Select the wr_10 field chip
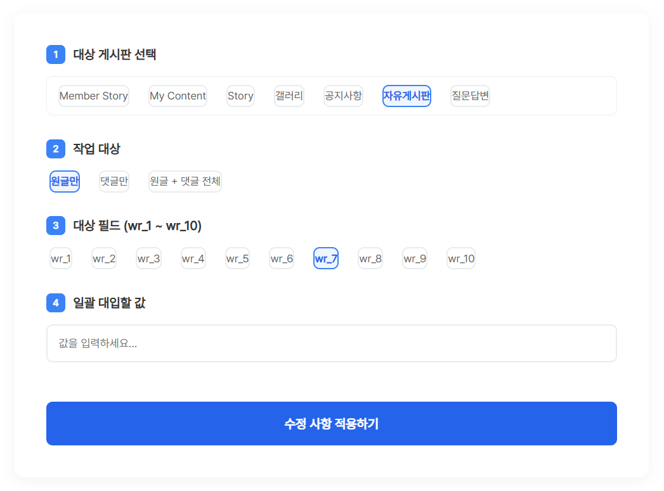 tap(461, 258)
